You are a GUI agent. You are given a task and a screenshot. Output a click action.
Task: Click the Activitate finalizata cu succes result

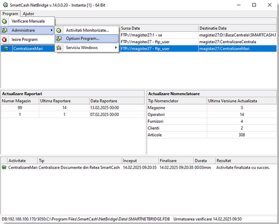(x=243, y=168)
